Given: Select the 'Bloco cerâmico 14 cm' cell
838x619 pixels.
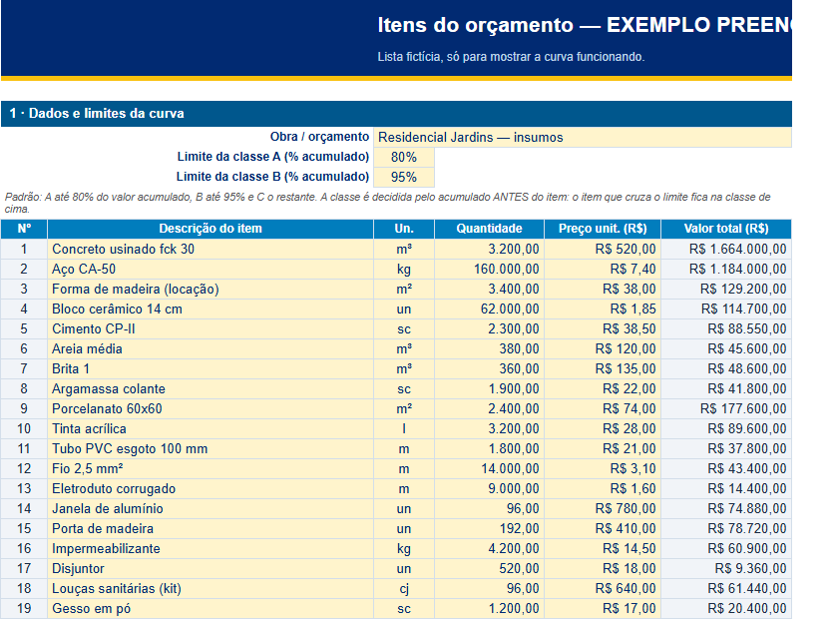Looking at the screenshot, I should click(x=210, y=309).
